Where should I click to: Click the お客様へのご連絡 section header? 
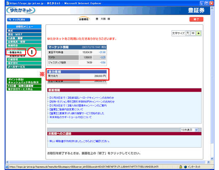(124, 134)
